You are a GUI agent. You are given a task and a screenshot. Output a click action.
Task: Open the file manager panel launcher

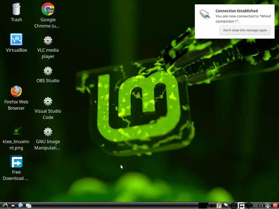pyautogui.click(x=13, y=206)
